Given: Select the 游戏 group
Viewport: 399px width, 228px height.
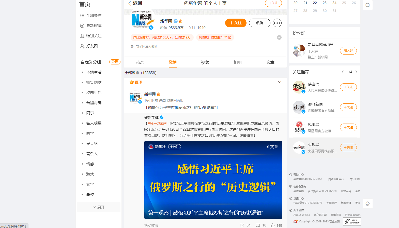Looking at the screenshot, I should 90,174.
